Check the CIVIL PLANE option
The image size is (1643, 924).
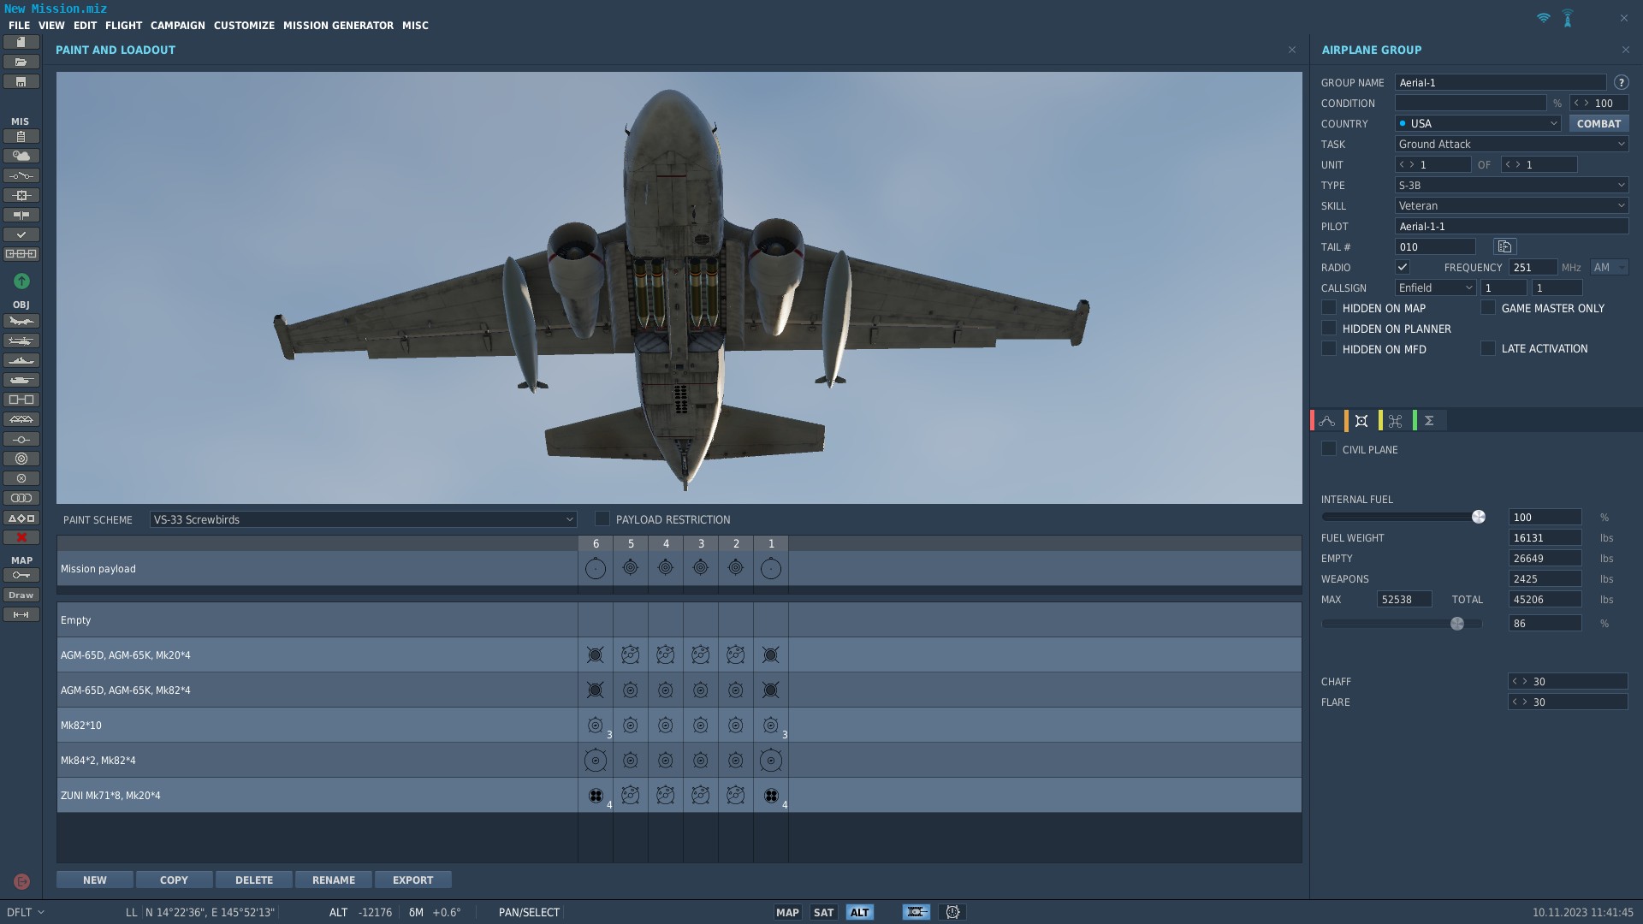[1329, 448]
